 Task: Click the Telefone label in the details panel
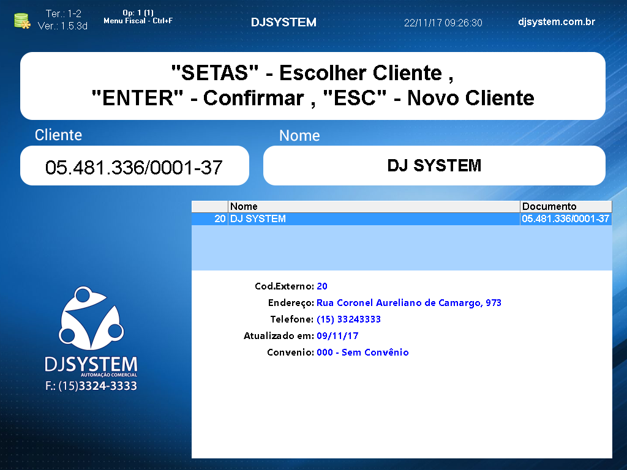point(292,319)
